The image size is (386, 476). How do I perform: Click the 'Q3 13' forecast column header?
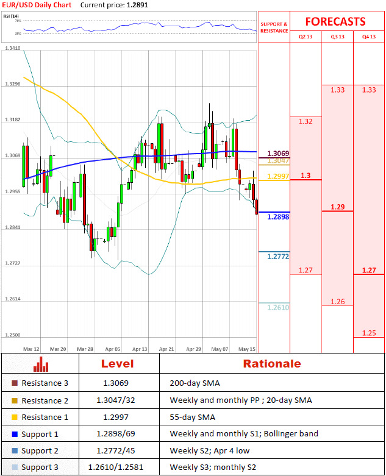coord(337,37)
